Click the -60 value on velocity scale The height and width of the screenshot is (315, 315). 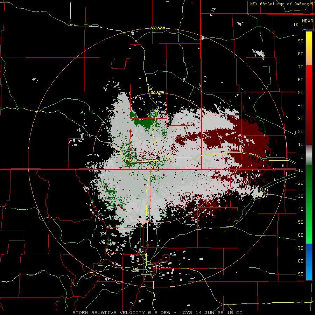coord(299,235)
